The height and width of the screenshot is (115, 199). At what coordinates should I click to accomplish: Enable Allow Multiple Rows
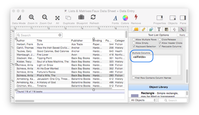pos(134,39)
